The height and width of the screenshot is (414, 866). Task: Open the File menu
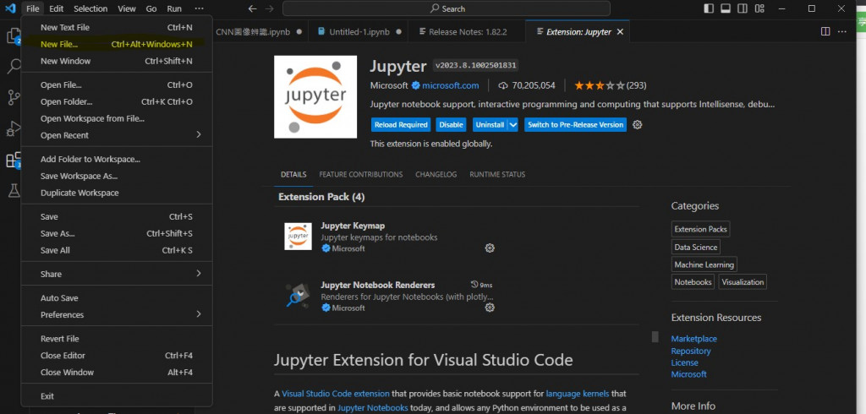pyautogui.click(x=33, y=8)
